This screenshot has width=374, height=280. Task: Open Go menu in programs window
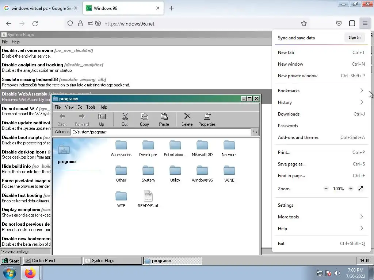80,107
